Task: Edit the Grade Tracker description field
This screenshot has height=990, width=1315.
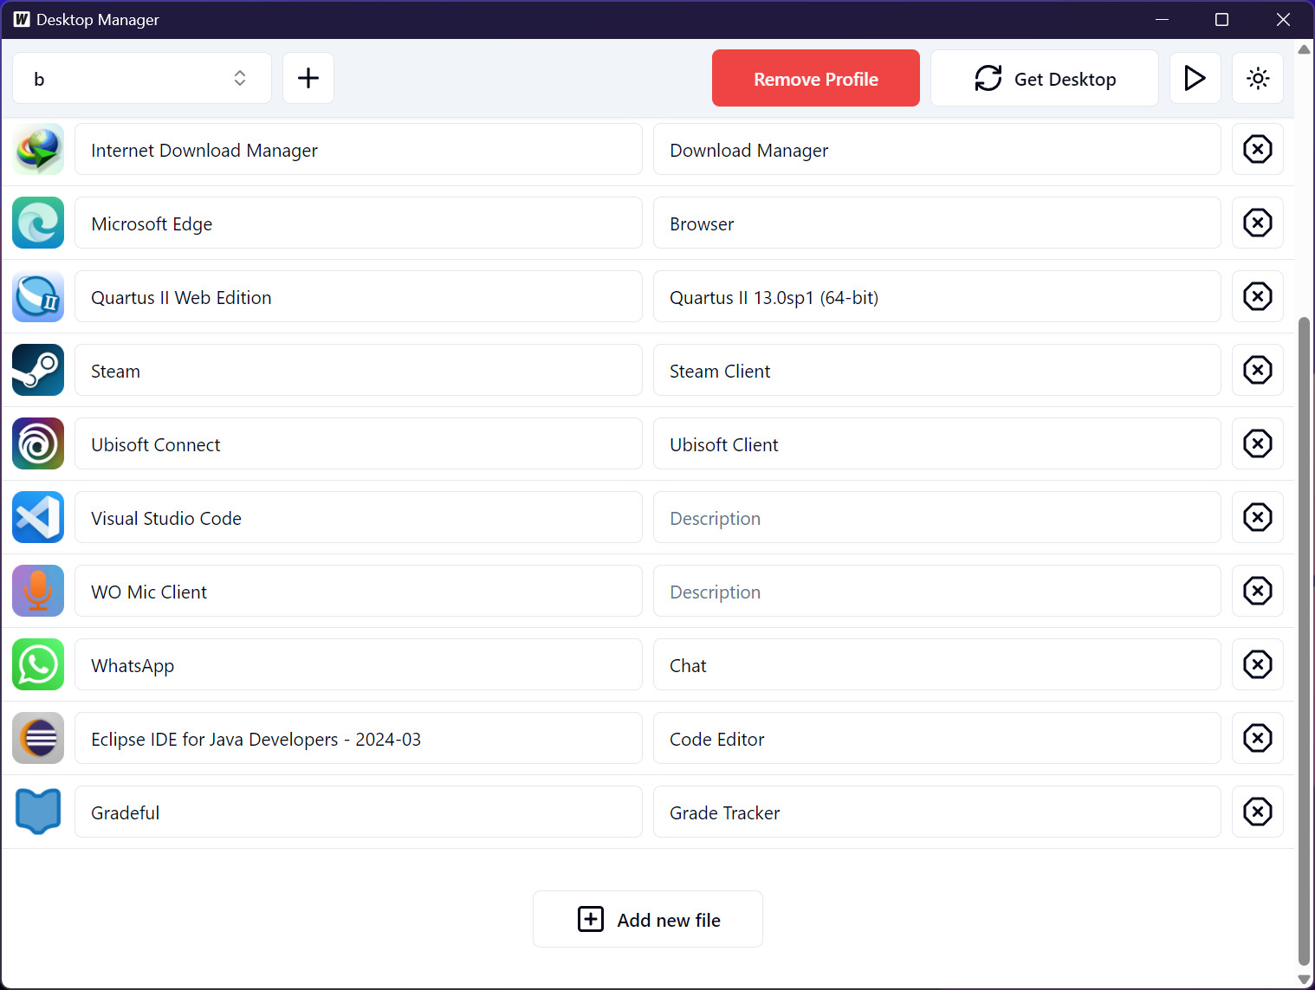Action: point(937,812)
